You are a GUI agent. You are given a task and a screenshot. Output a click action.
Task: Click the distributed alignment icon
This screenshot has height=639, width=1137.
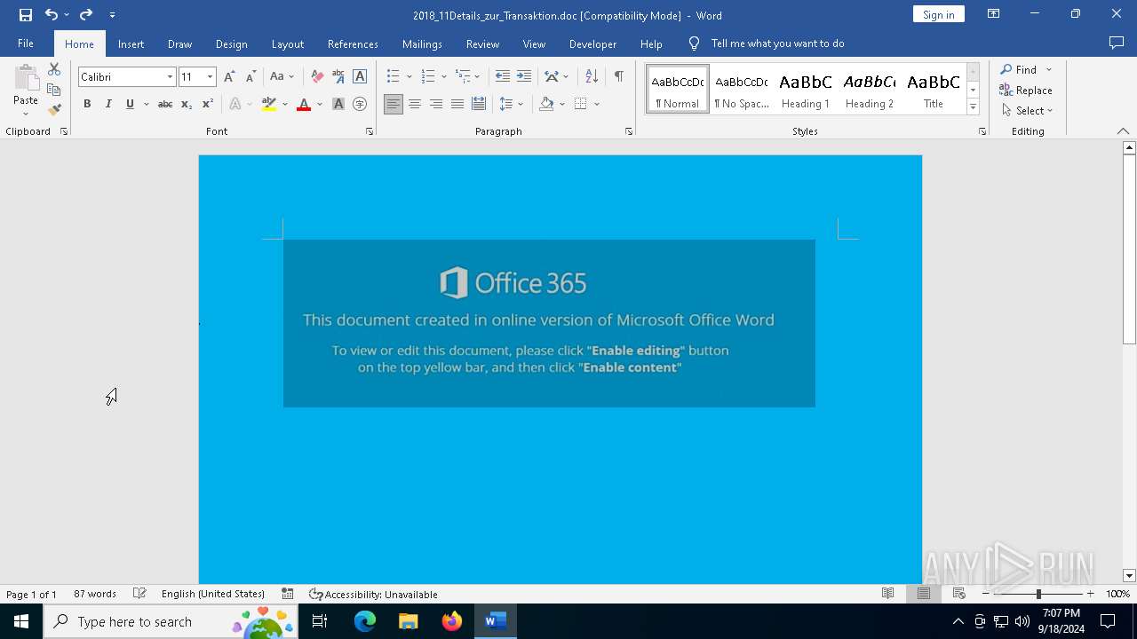(479, 104)
